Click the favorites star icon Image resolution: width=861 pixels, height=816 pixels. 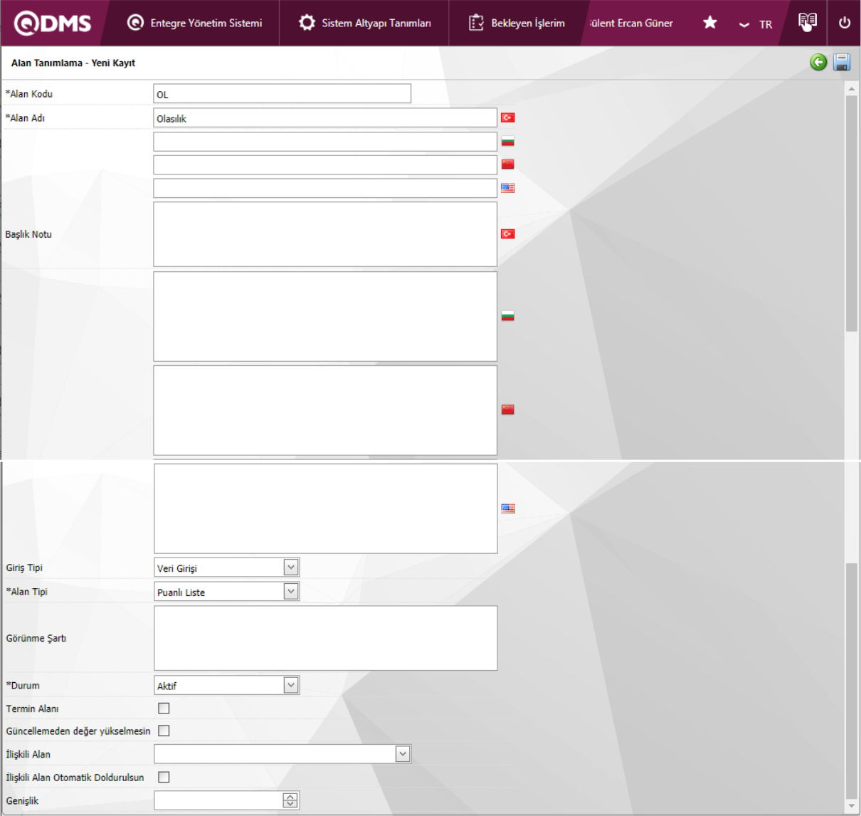click(709, 23)
